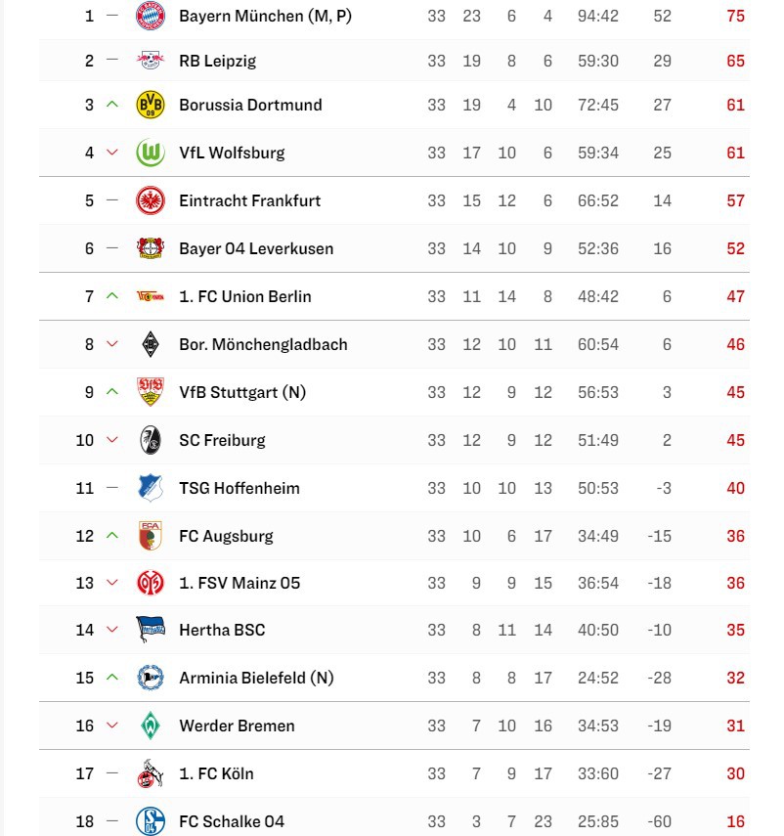The width and height of the screenshot is (784, 836).
Task: Click the RB Leipzig club logo
Action: tap(151, 61)
